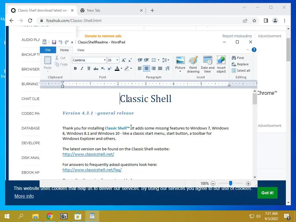Image resolution: width=296 pixels, height=222 pixels.
Task: Justify paragraph text
Action: [160, 68]
